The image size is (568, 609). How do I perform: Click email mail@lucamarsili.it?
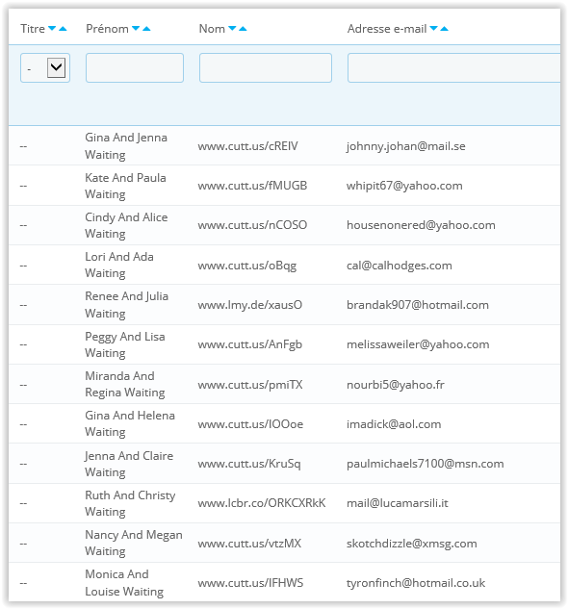[x=398, y=503]
